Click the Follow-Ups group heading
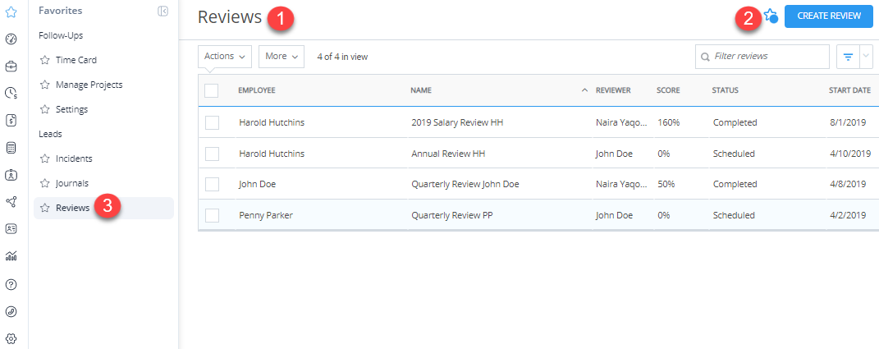 click(61, 35)
